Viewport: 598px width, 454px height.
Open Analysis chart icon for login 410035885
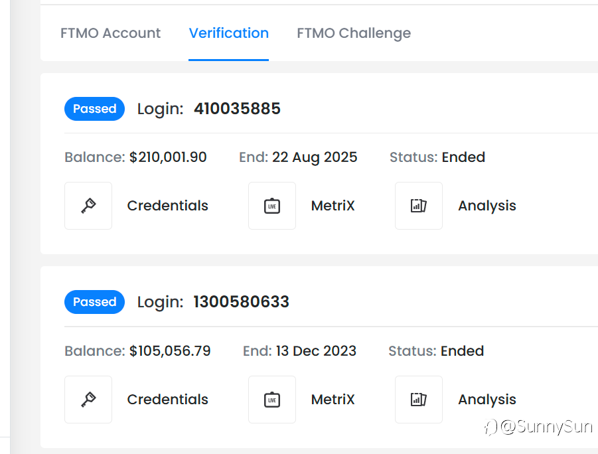pyautogui.click(x=419, y=206)
